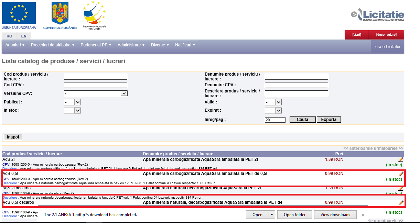Image resolution: width=420 pixels, height=223 pixels.
Task: Click the Uniunea Europeana flag logo
Action: coord(19,13)
